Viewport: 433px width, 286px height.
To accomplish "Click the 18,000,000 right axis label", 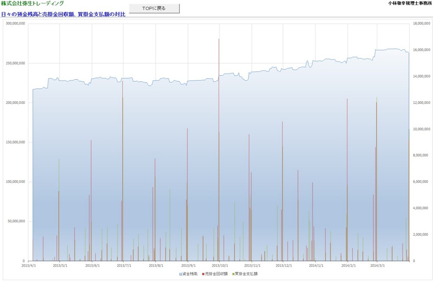I will 422,24.
